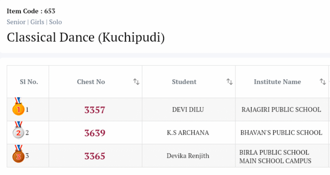Viewport: 330px width, 175px height.
Task: Click BIRLA PUBLIC SCHOOL MAIN SCHOOL CAMPUS cell
Action: pyautogui.click(x=275, y=156)
